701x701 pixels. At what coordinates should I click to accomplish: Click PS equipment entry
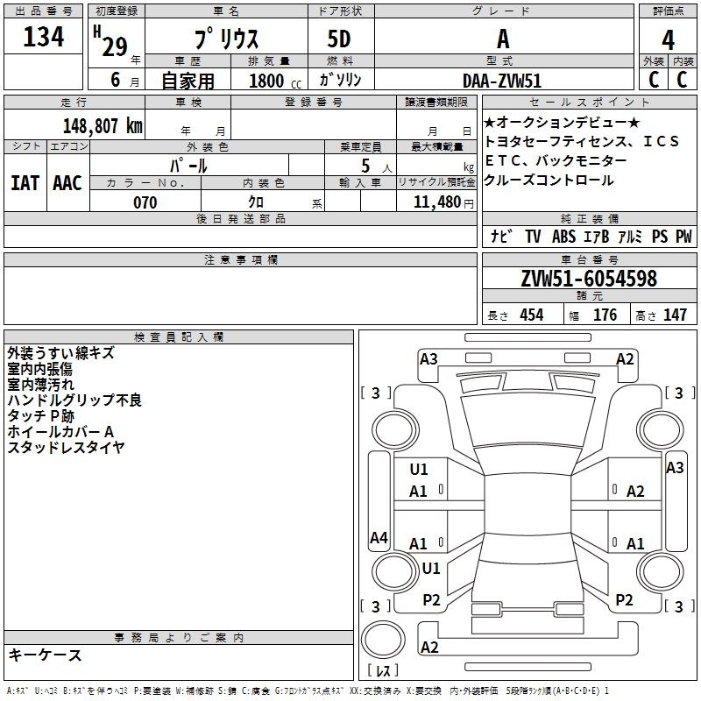point(660,236)
